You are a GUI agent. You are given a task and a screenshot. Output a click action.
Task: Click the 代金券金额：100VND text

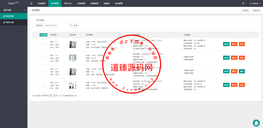pyautogui.click(x=192, y=43)
